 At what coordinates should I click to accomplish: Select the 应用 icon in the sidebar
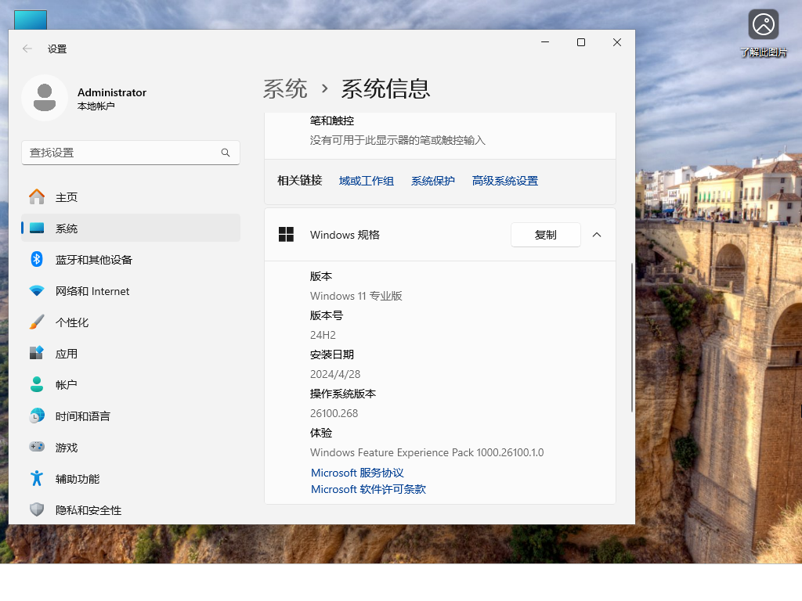(x=36, y=353)
